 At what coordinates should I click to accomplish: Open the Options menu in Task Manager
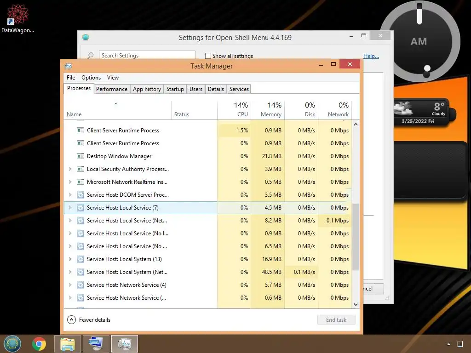tap(91, 77)
